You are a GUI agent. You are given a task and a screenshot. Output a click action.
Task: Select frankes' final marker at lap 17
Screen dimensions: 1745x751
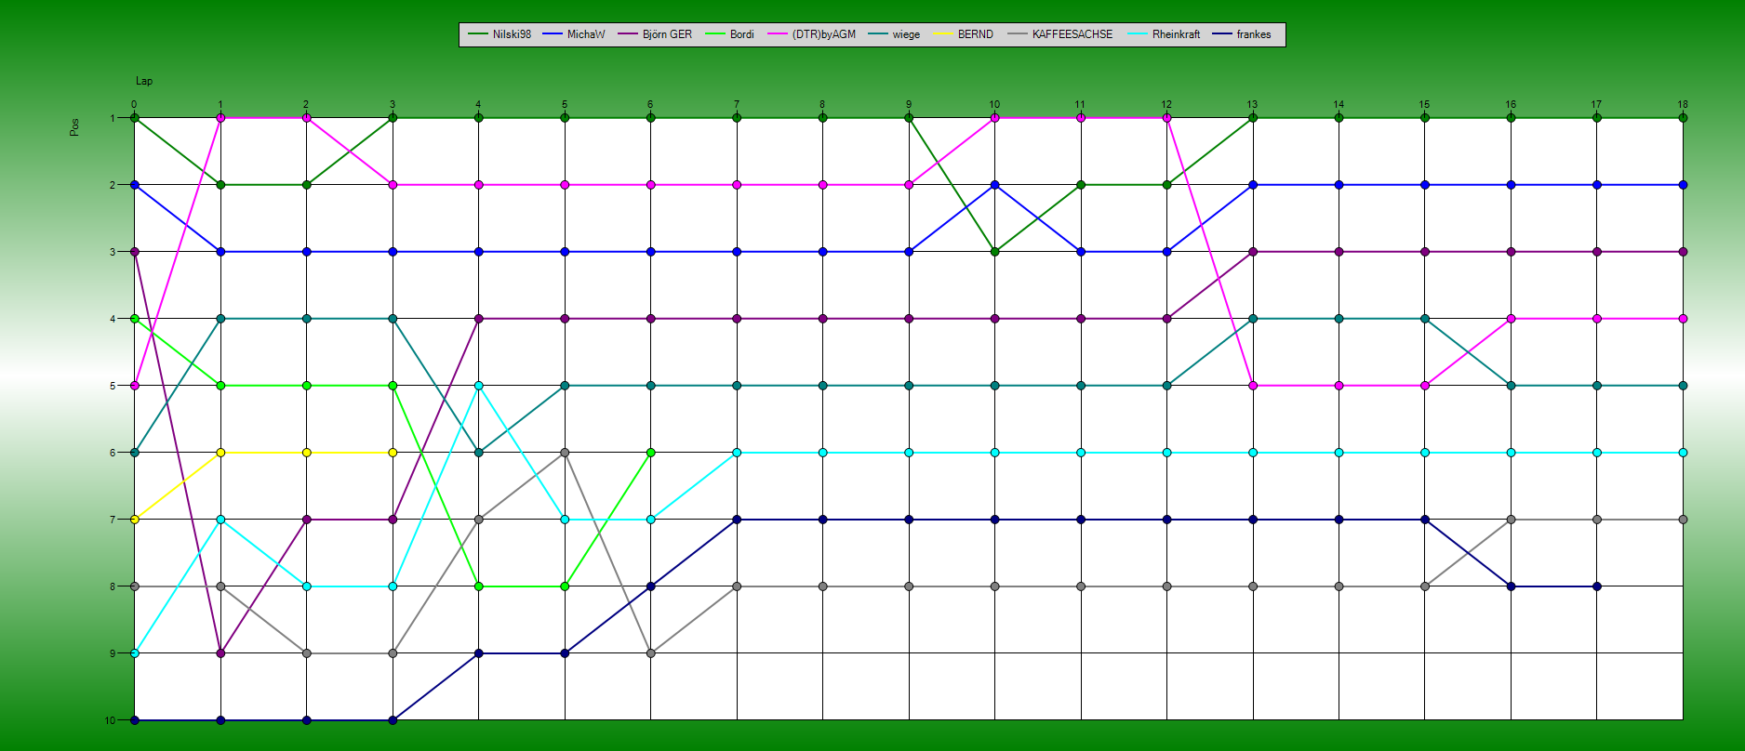pyautogui.click(x=1596, y=586)
